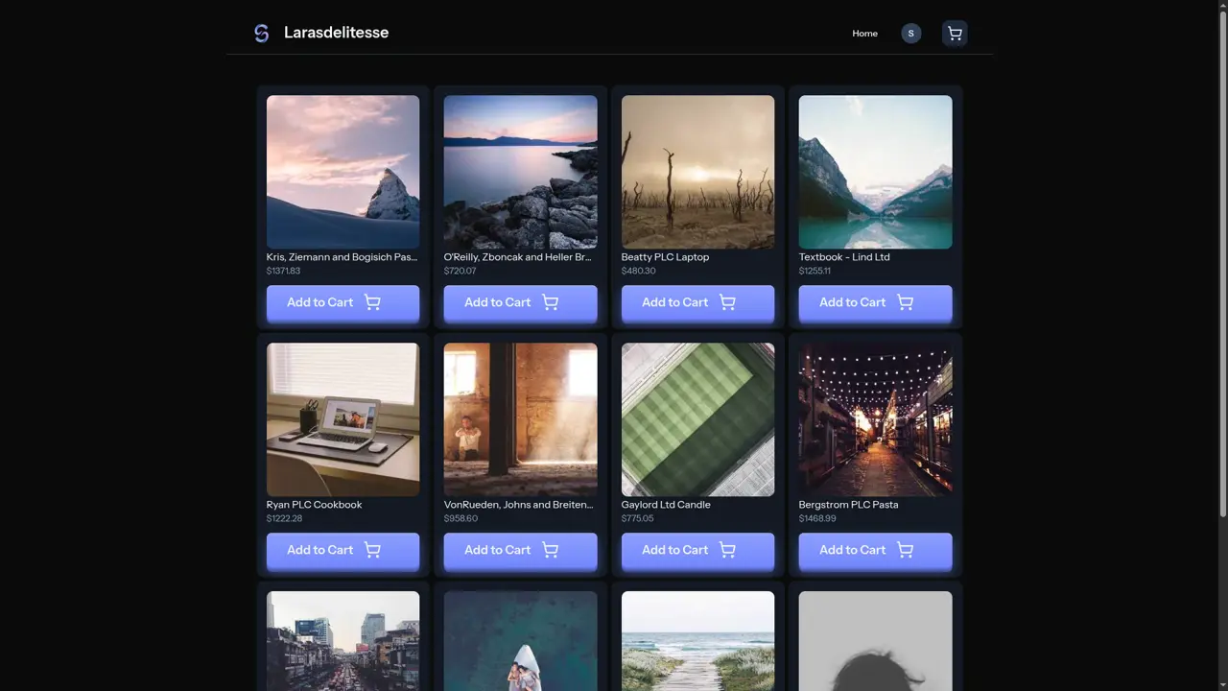Select the Bergstrom PLC Pasta street photo
The image size is (1228, 691).
click(x=875, y=419)
